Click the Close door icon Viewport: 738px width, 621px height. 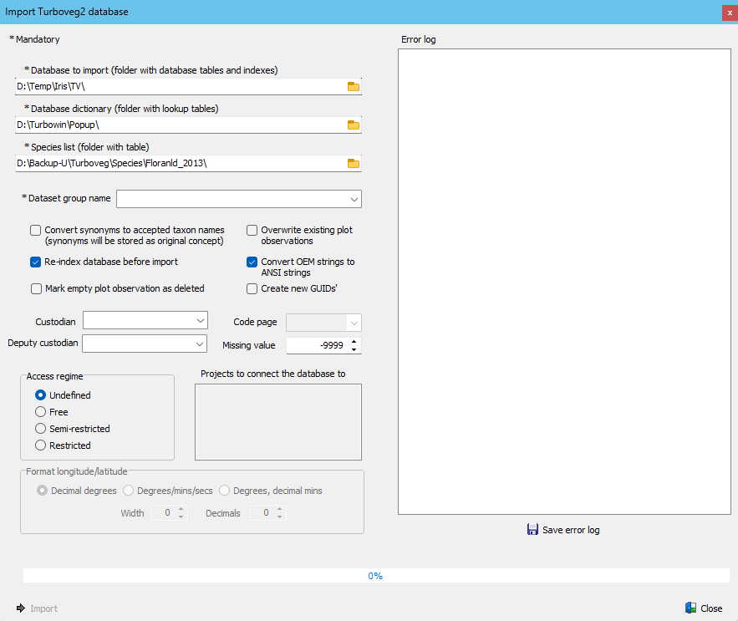click(x=690, y=608)
